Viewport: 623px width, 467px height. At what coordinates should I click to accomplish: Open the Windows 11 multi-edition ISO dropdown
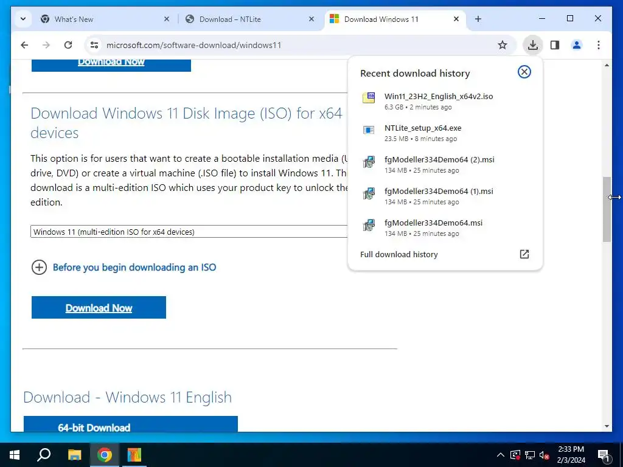click(x=189, y=232)
